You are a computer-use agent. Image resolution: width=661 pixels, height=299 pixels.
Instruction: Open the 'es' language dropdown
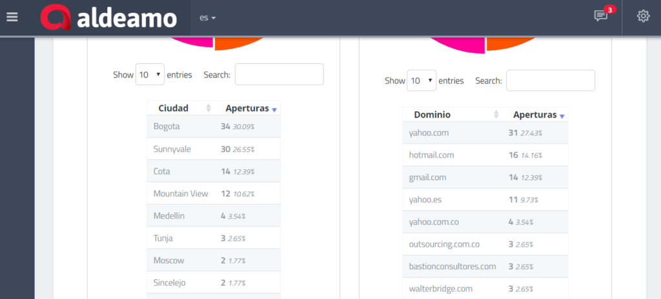207,18
